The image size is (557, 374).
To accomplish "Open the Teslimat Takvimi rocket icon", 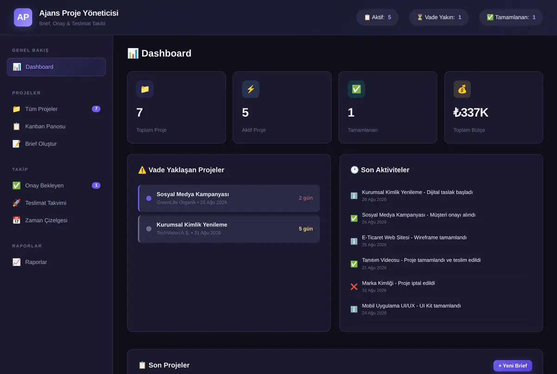I will (17, 203).
